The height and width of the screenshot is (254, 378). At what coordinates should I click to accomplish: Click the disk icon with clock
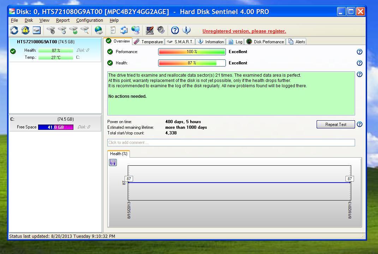click(62, 30)
